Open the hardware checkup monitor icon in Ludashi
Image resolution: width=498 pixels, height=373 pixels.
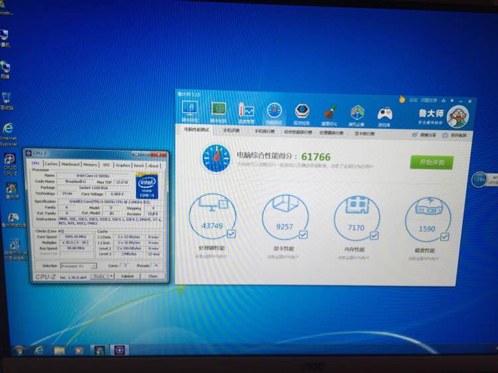coord(190,110)
